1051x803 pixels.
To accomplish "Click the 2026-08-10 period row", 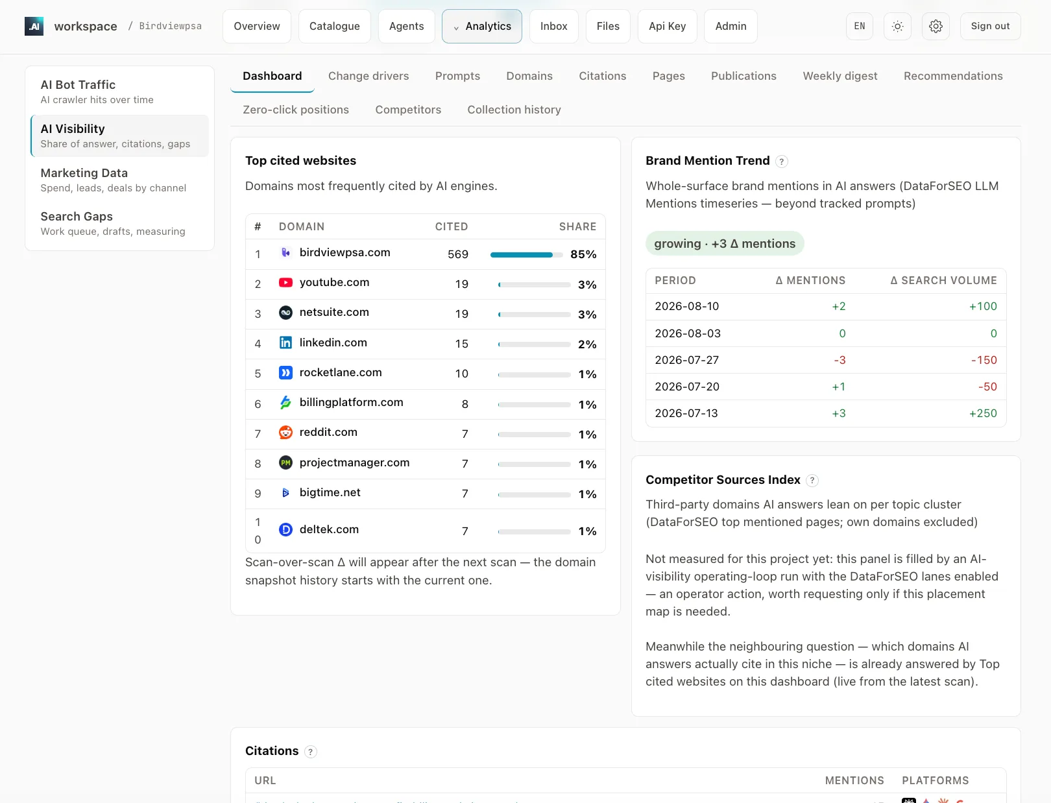I will (826, 306).
